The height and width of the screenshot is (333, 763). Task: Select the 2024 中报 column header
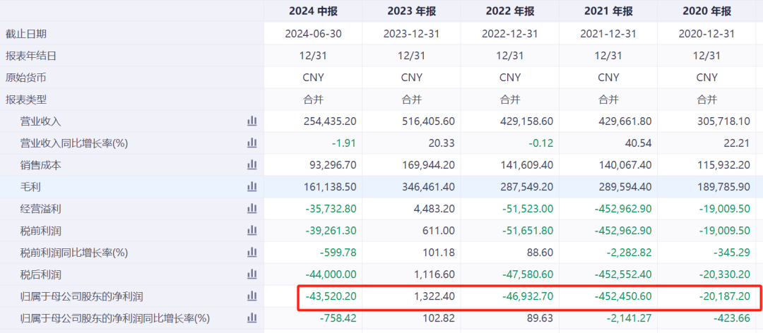click(x=314, y=11)
